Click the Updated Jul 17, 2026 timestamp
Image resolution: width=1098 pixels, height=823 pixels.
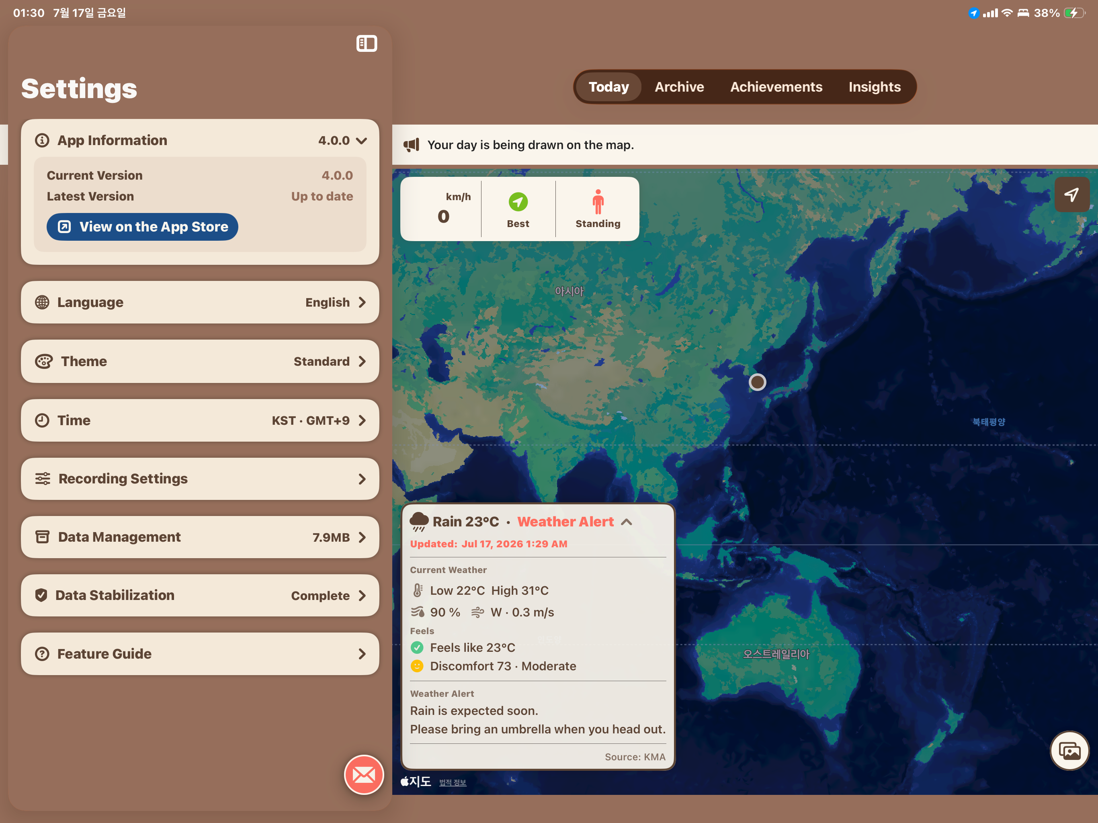coord(488,544)
